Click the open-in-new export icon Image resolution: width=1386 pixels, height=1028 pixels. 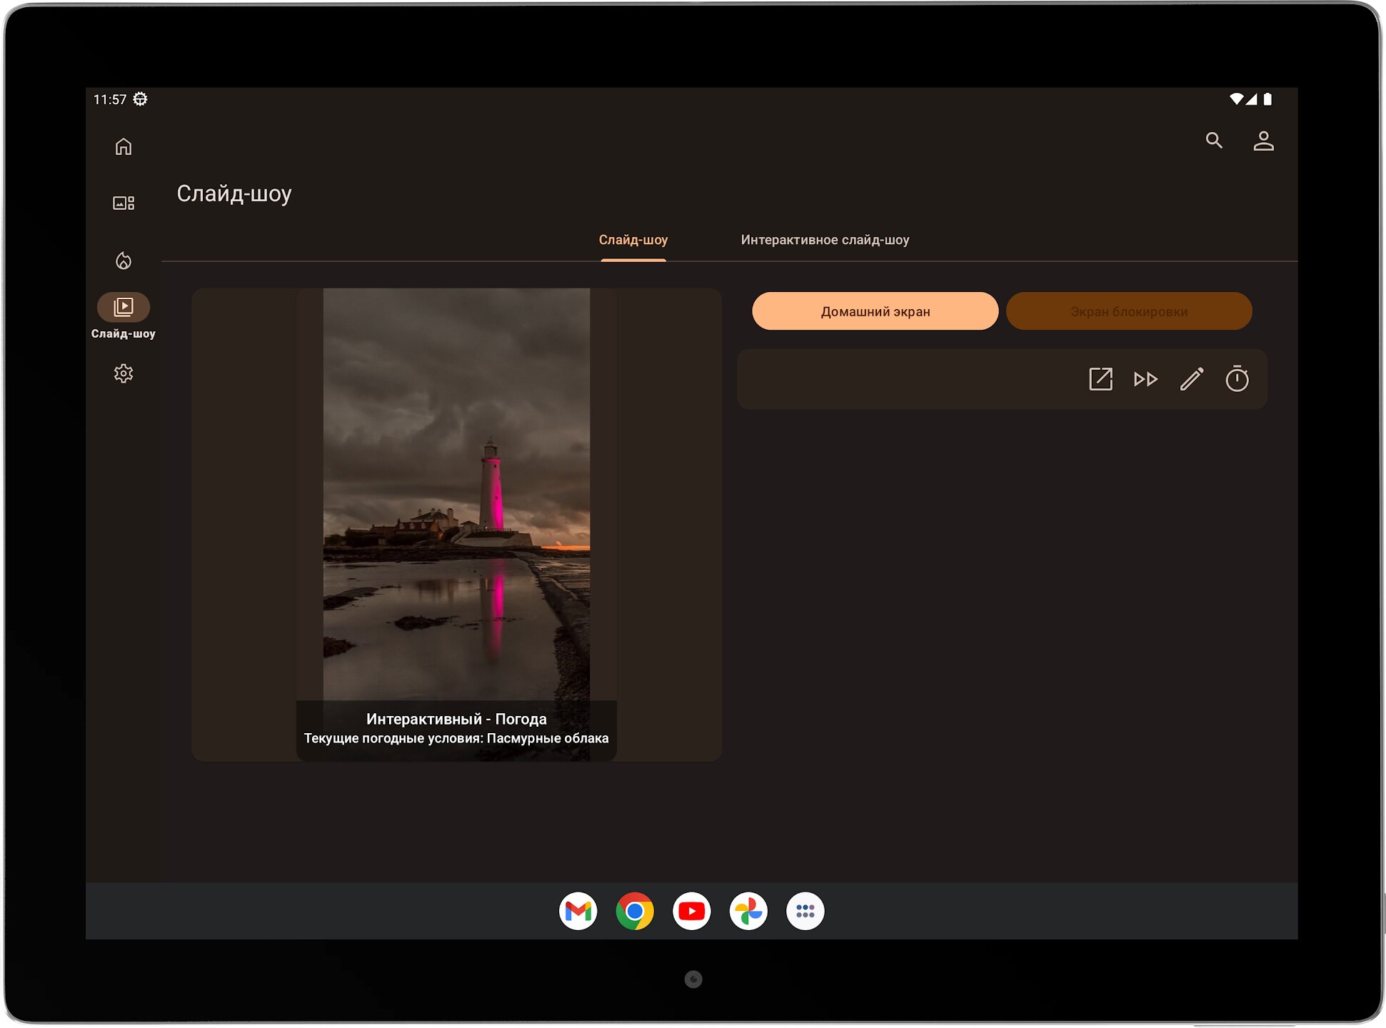click(x=1100, y=379)
